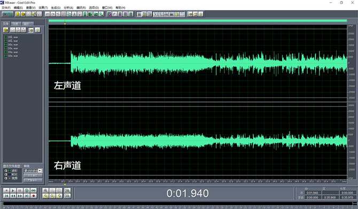Click the green overview bar above the waveform

(x=198, y=21)
